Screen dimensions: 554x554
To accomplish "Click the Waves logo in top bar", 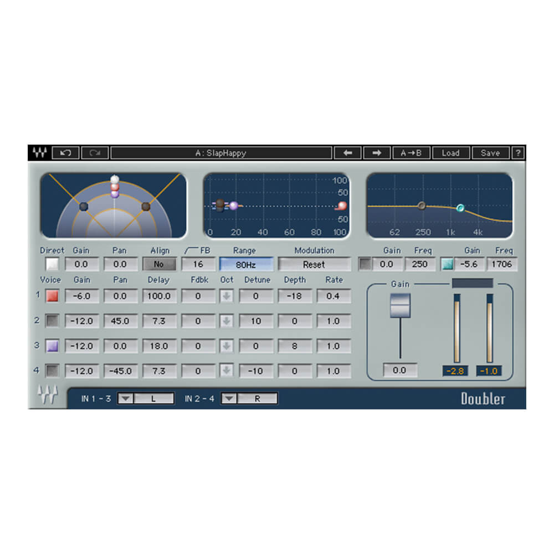I will coord(39,153).
